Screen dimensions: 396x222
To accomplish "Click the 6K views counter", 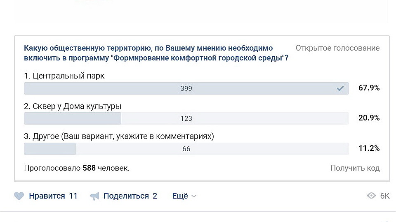I will click(384, 196).
